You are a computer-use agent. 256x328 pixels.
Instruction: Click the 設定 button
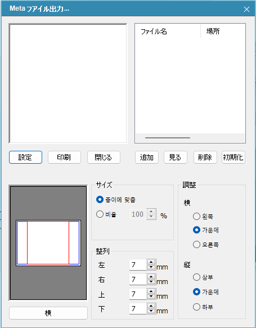pos(25,158)
